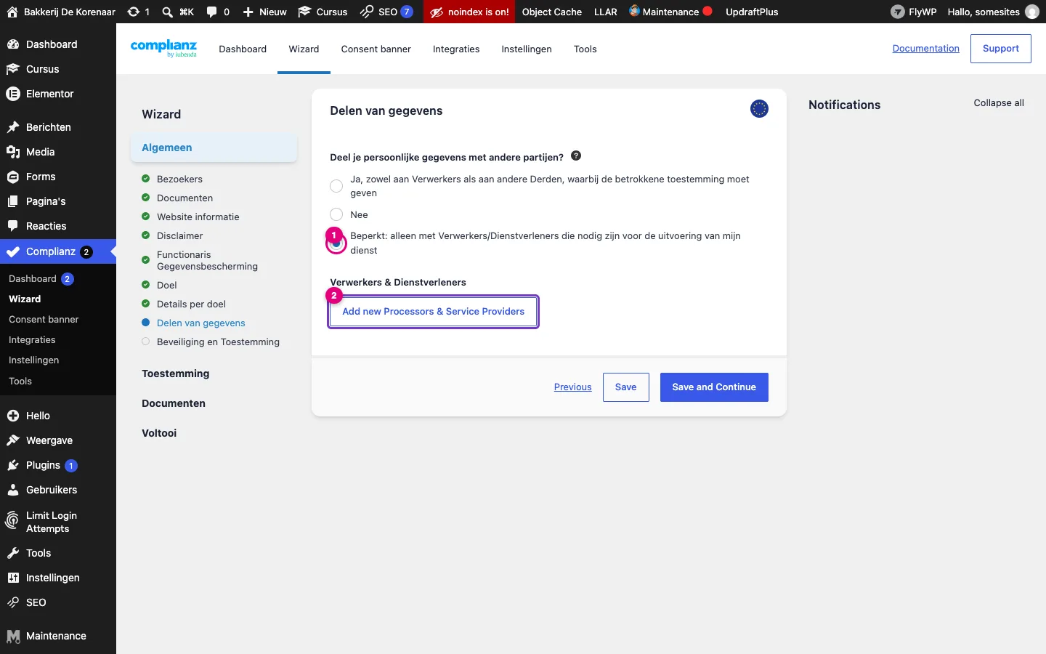Open Plugins via its plug icon

(x=13, y=465)
